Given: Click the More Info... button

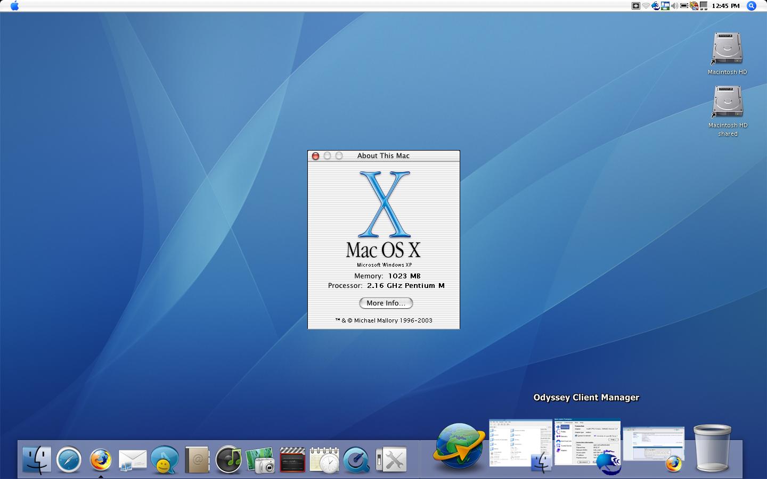Looking at the screenshot, I should [386, 303].
